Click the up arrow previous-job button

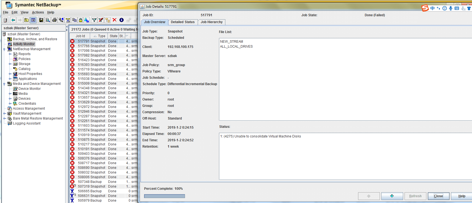pos(369,196)
